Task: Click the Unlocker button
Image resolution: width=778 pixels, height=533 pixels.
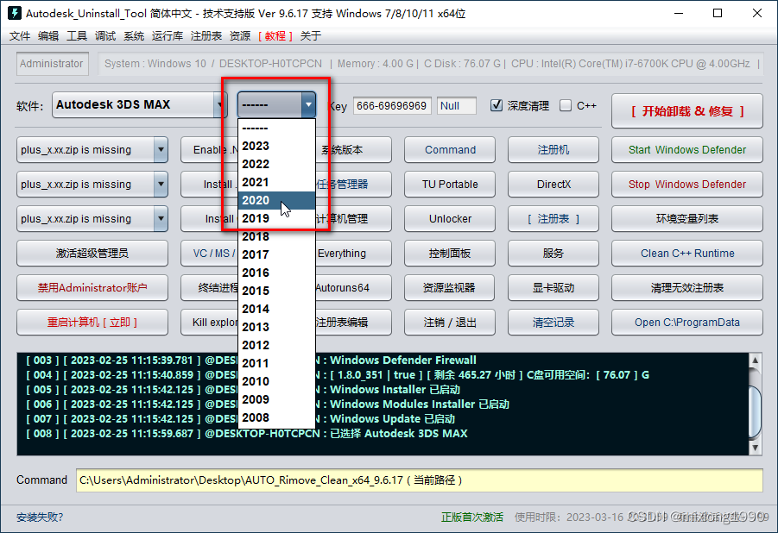Action: pyautogui.click(x=450, y=219)
